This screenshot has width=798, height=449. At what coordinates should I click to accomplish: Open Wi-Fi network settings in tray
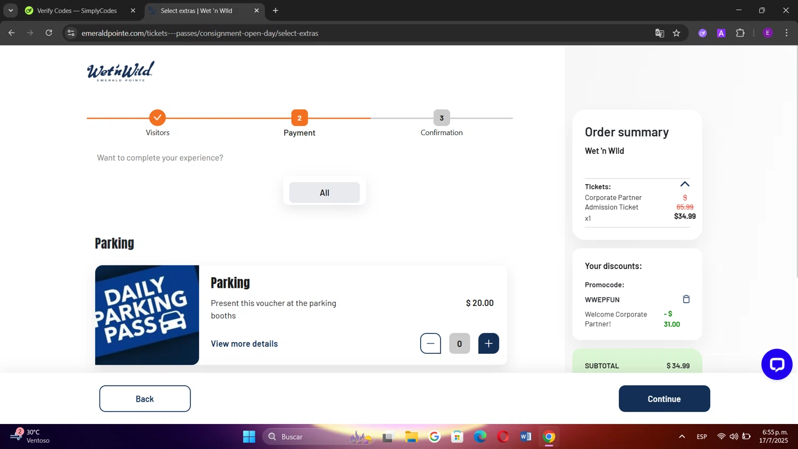tap(721, 437)
